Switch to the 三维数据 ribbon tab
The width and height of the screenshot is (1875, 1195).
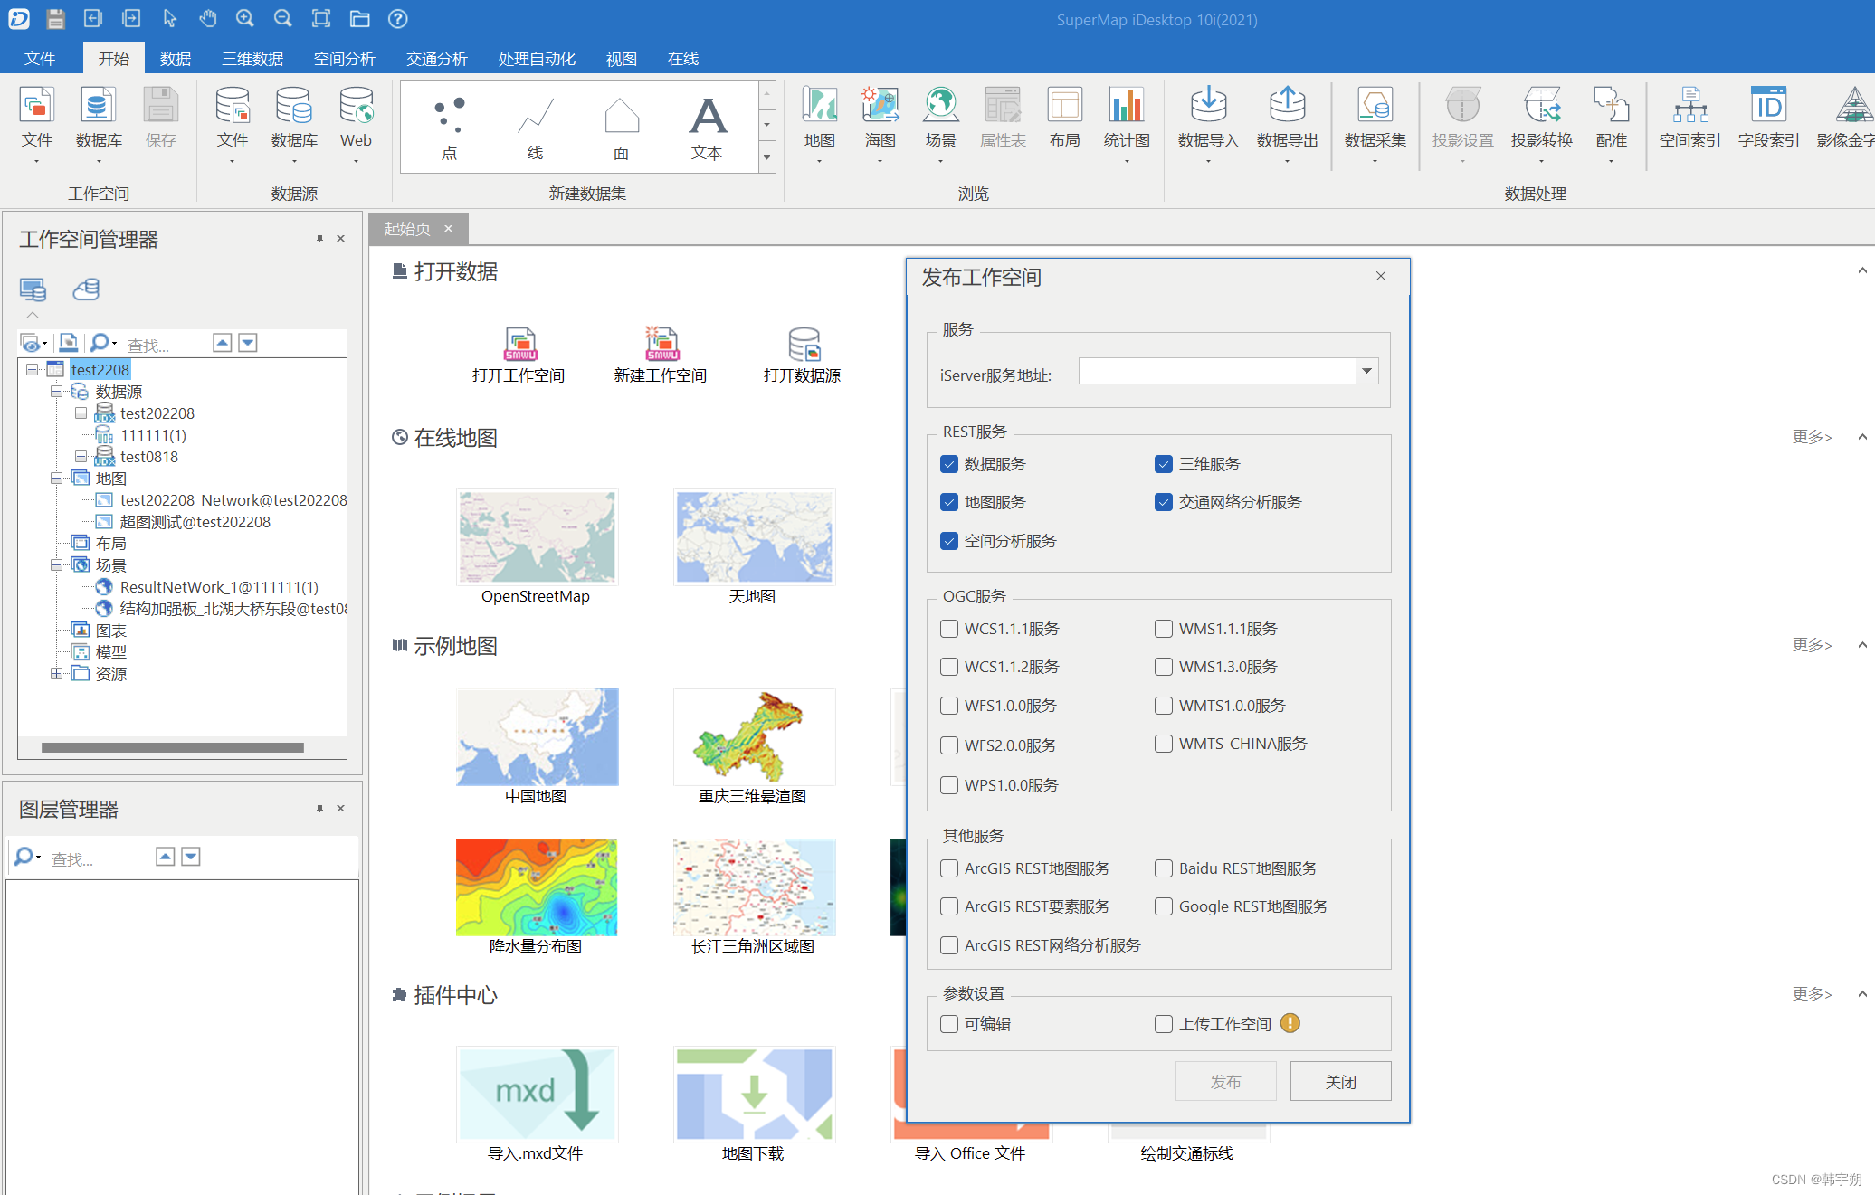click(x=253, y=59)
